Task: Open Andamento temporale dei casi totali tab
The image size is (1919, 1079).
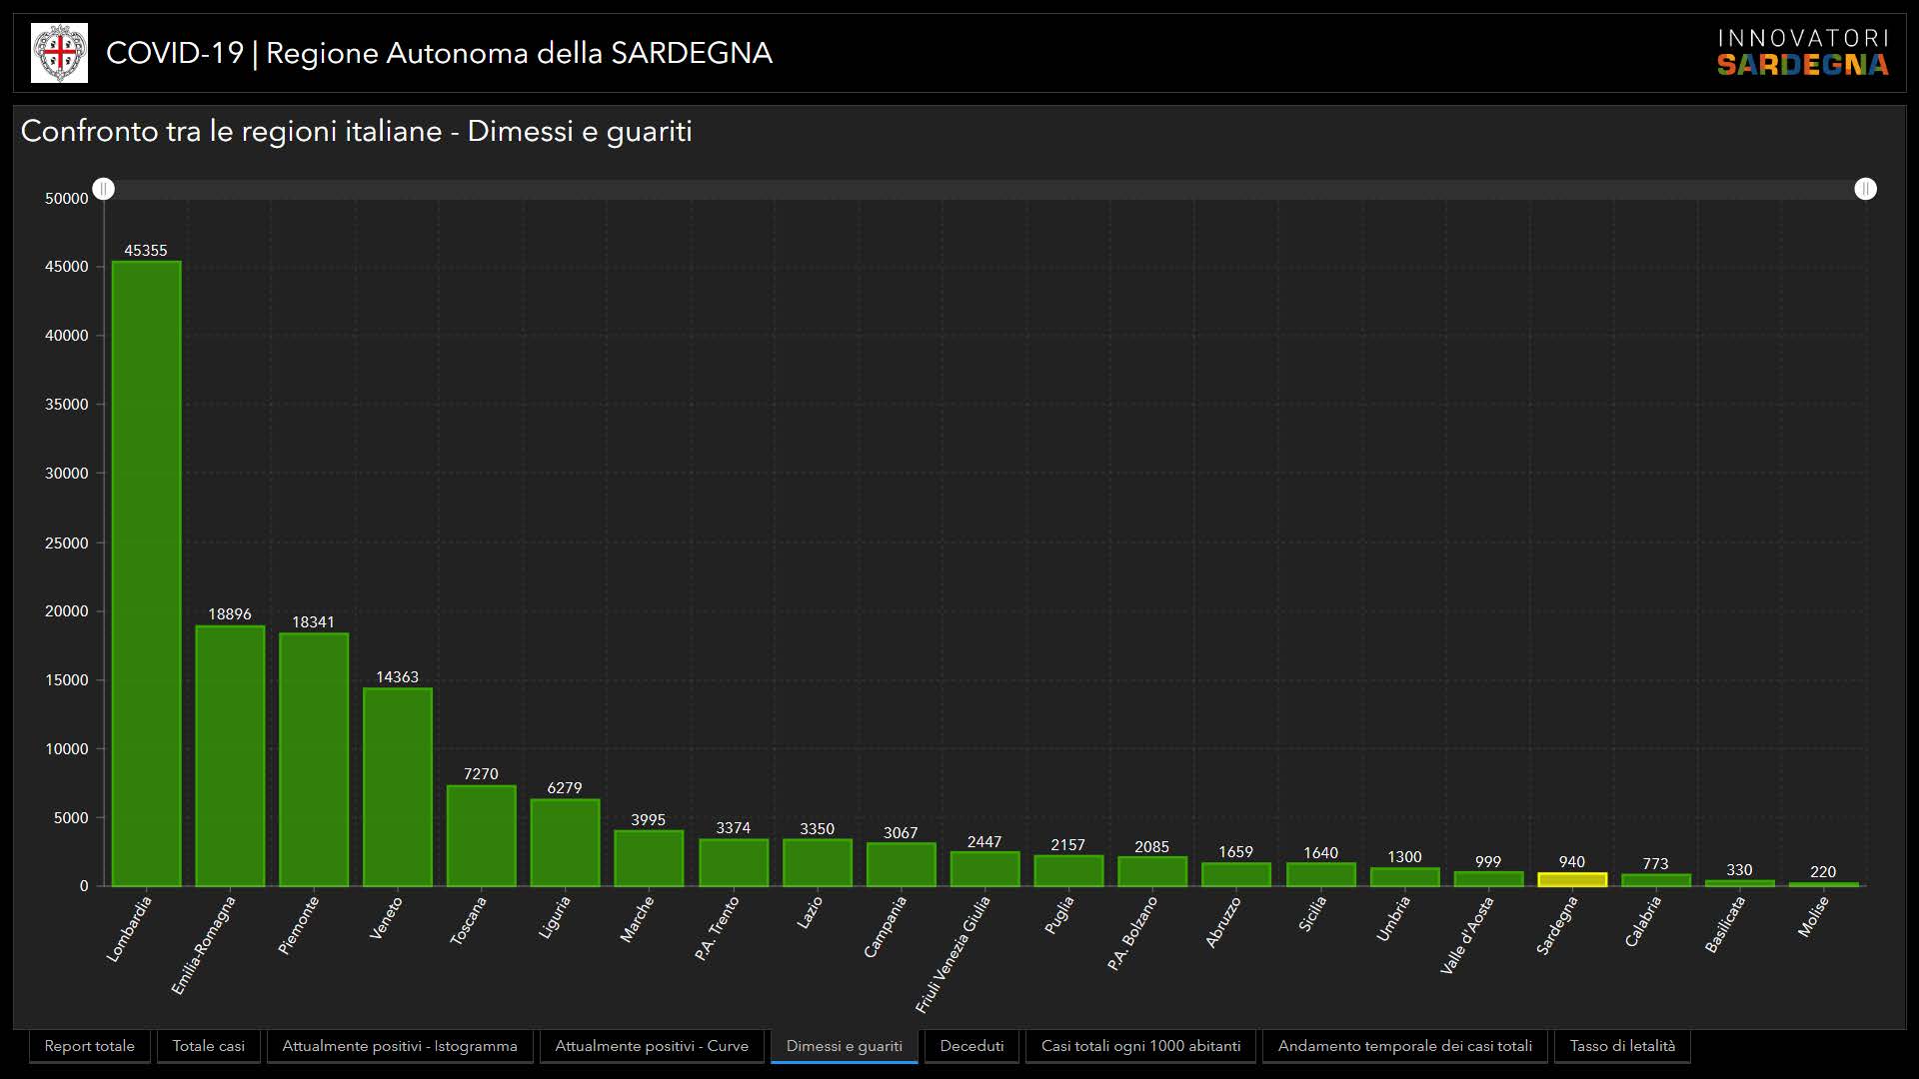Action: pyautogui.click(x=1404, y=1046)
